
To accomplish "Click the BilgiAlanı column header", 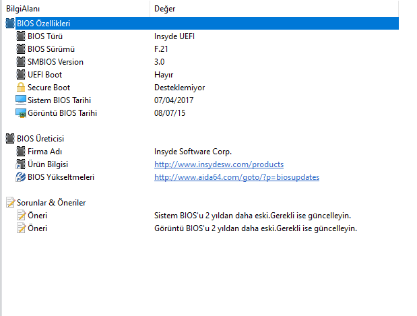I will (75, 9).
